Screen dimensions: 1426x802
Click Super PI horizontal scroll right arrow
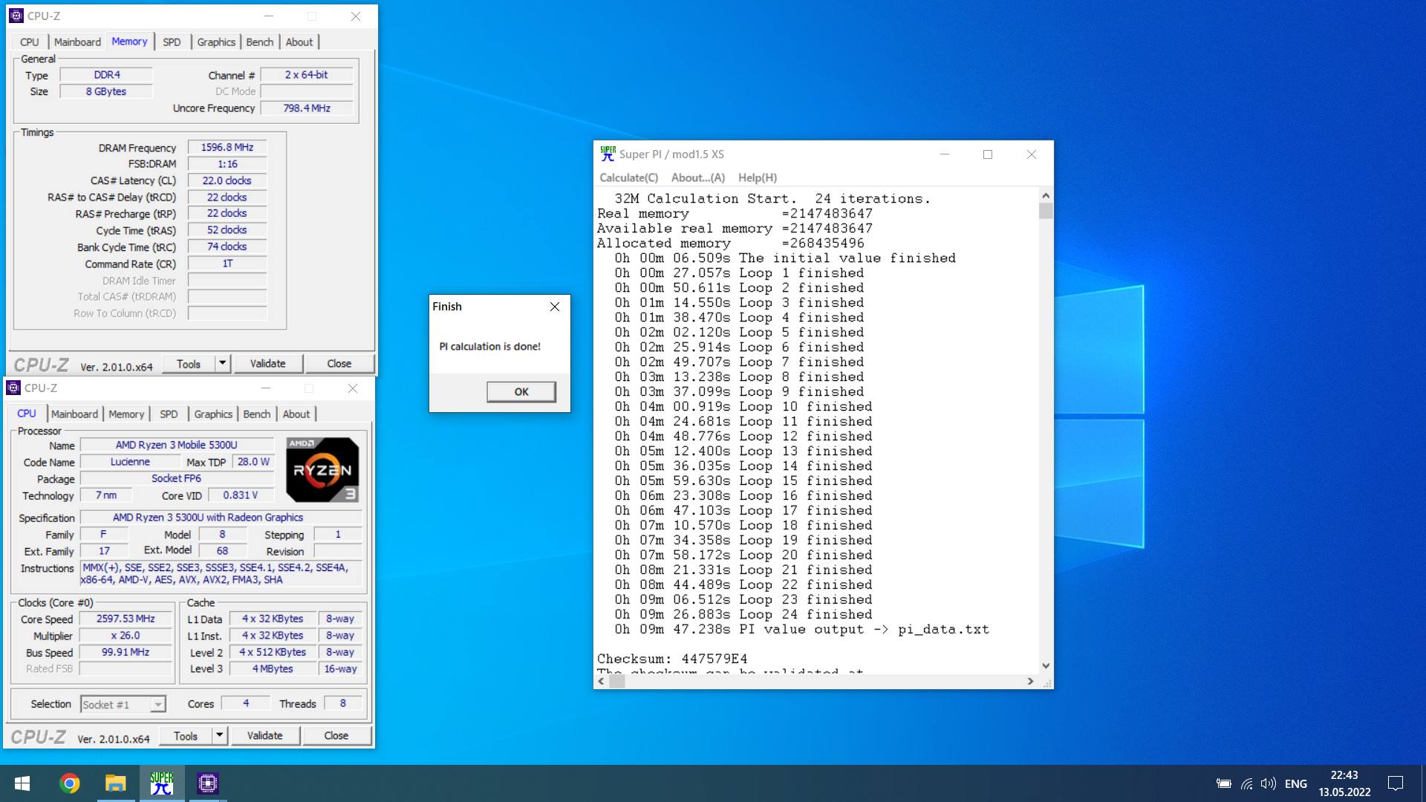tap(1030, 681)
